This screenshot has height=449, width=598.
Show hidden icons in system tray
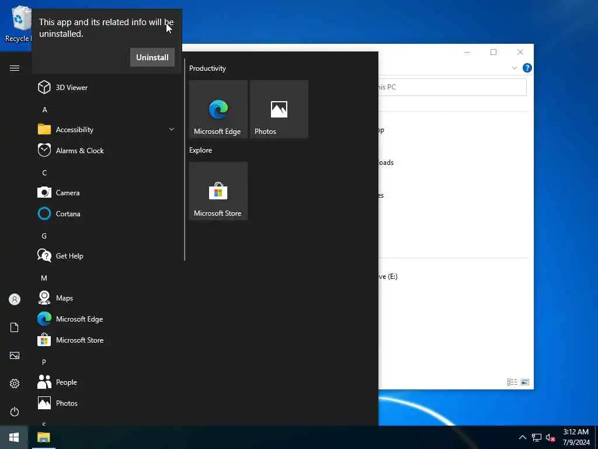point(523,437)
